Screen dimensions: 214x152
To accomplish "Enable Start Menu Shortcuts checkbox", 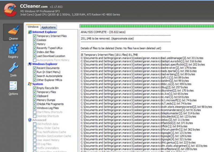I will [35, 112].
